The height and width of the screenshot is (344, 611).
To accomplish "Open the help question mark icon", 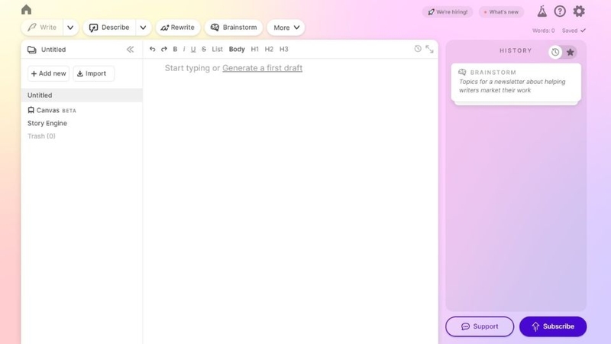I will click(x=560, y=11).
